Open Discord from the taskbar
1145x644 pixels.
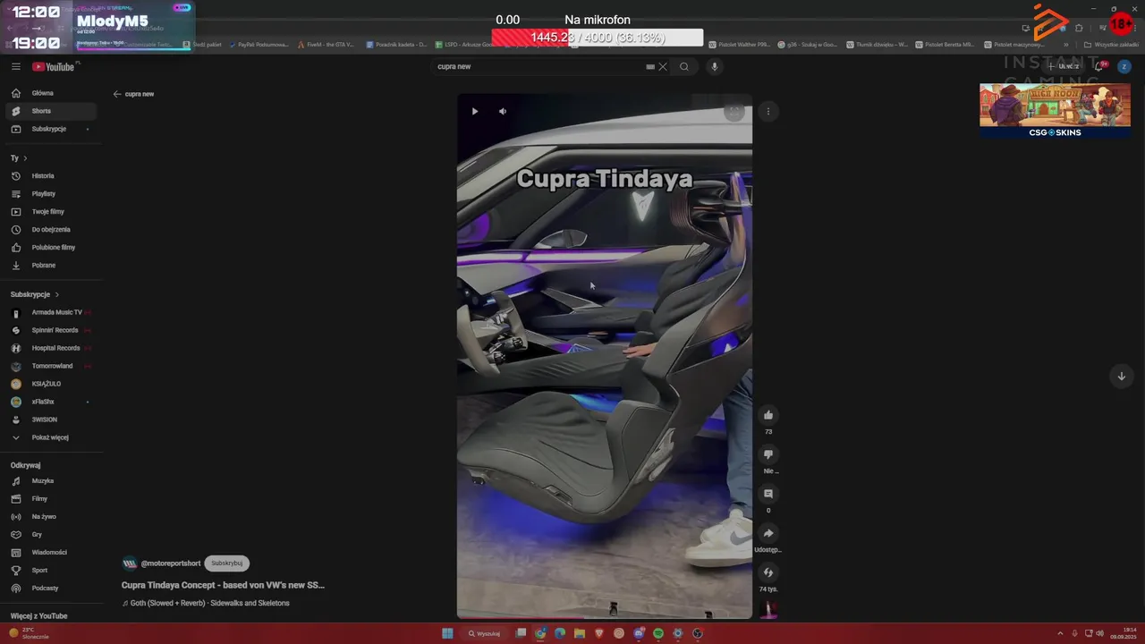click(639, 633)
